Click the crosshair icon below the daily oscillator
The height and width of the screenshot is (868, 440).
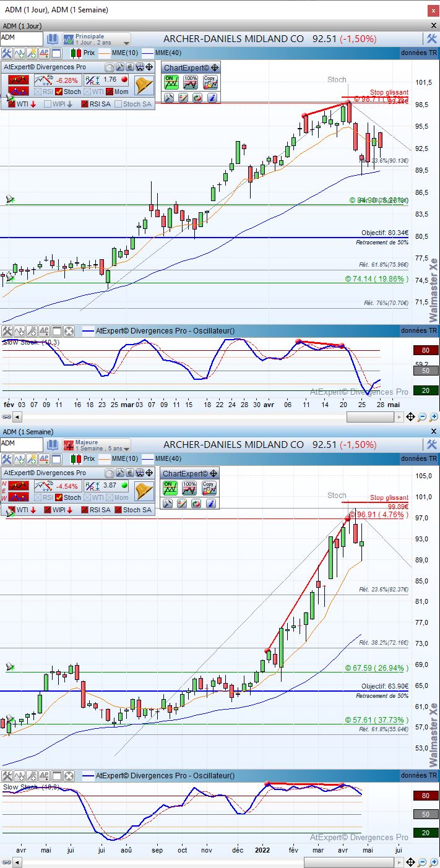coord(410,418)
